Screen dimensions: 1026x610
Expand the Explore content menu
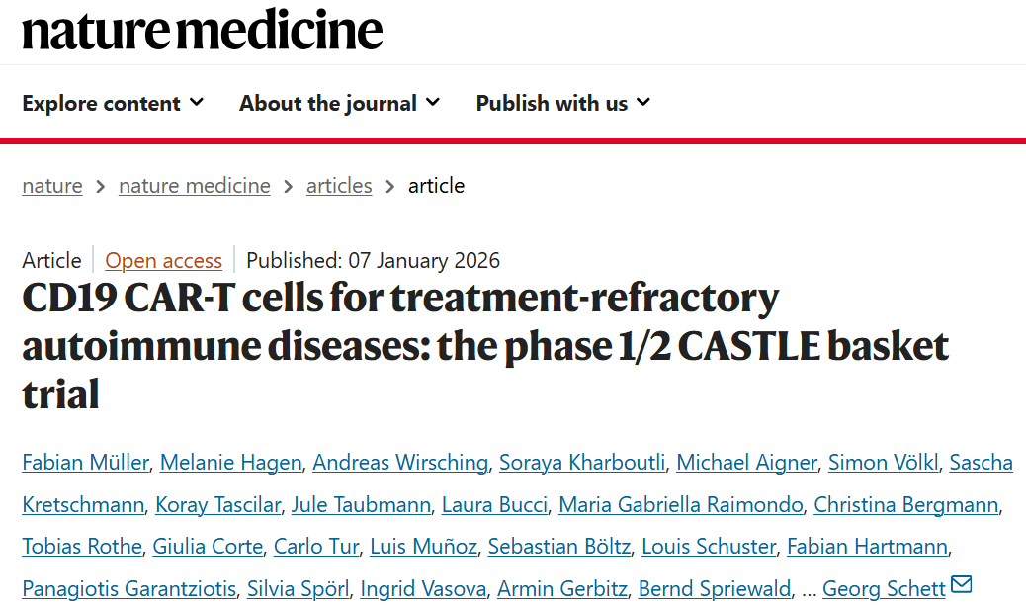point(113,103)
